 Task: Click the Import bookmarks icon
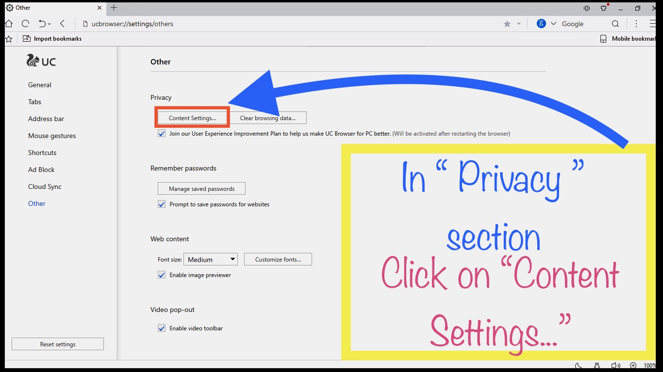(x=26, y=39)
